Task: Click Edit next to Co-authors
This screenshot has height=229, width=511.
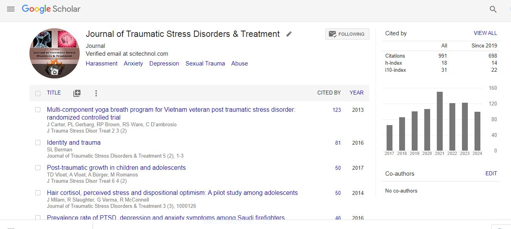Action: tap(491, 174)
